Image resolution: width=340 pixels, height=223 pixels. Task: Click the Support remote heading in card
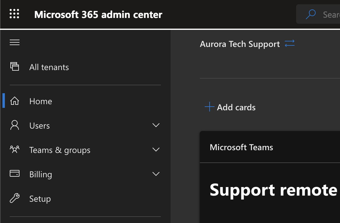(273, 190)
